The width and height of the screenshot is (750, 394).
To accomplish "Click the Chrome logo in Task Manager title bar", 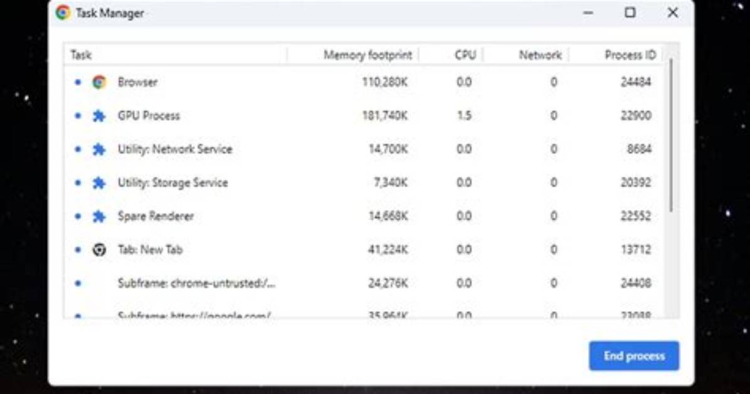I will [63, 13].
